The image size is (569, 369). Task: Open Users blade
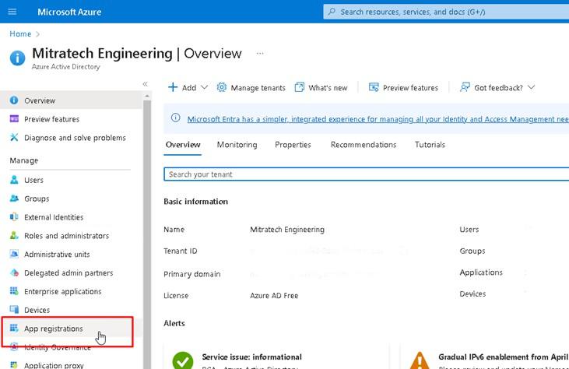33,180
